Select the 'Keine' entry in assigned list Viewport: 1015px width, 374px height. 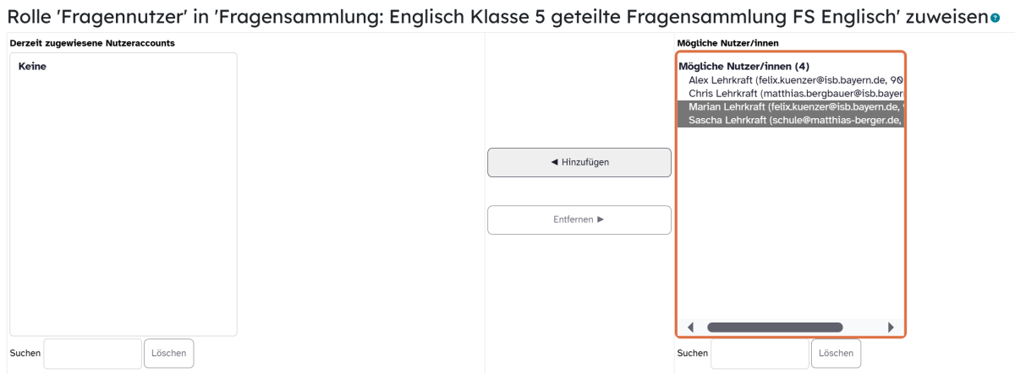(x=32, y=67)
